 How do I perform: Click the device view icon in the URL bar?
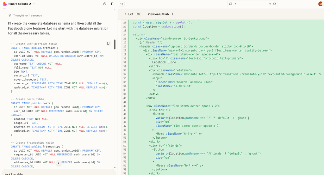pos(231,4)
